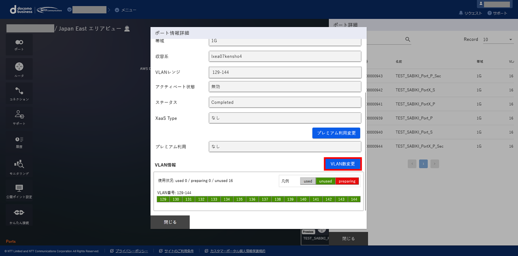Expand the メニュー dropdown in header
The image size is (518, 256).
(x=125, y=10)
